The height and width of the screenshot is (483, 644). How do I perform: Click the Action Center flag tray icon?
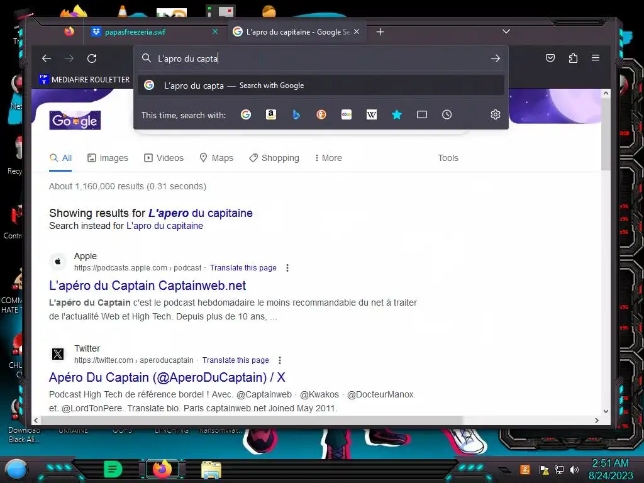[x=544, y=469]
